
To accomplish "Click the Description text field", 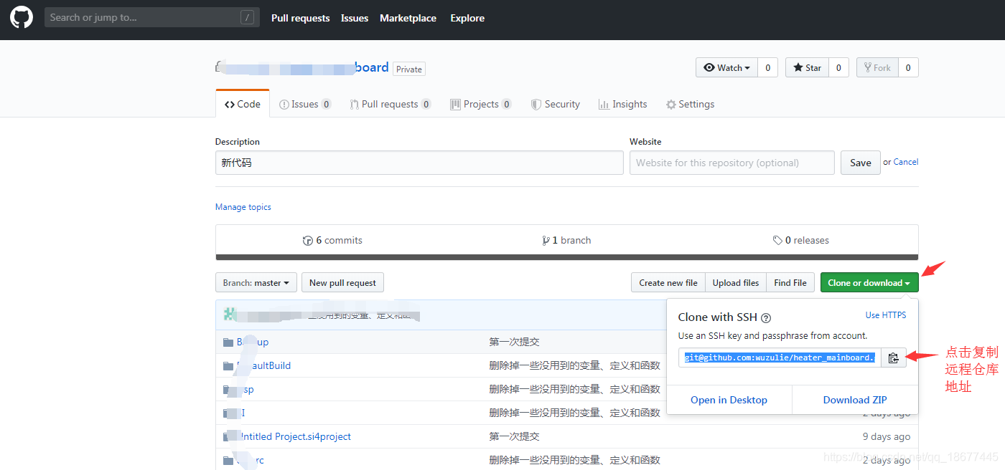I will coord(419,163).
